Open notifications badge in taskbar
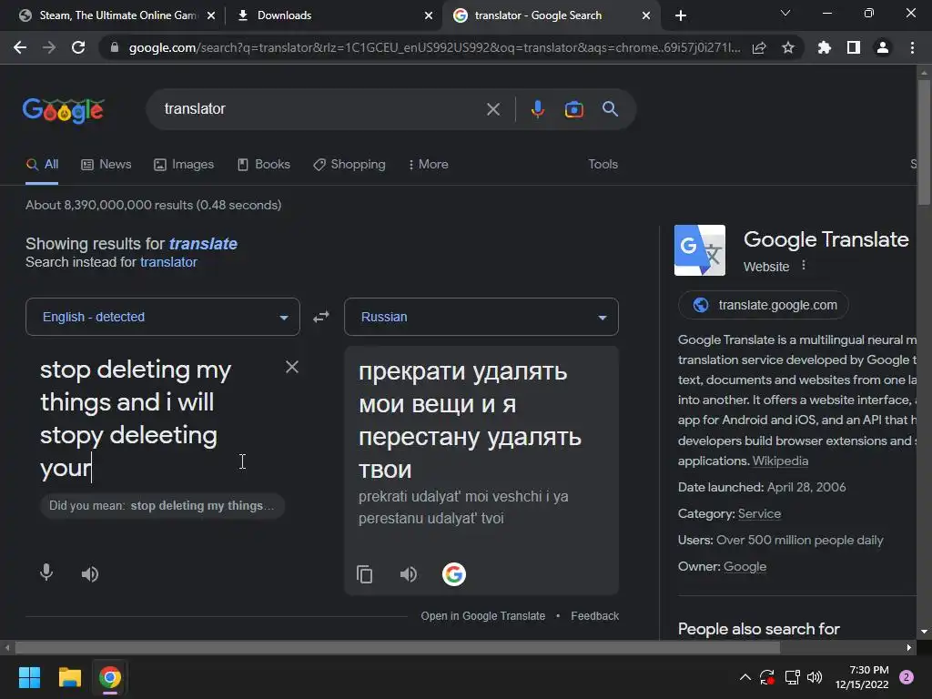This screenshot has height=699, width=932. pyautogui.click(x=907, y=677)
